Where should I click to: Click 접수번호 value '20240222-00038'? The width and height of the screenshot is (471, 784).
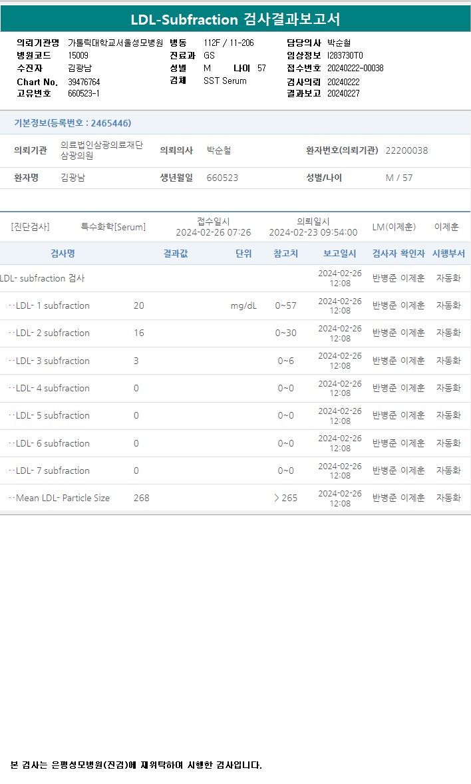355,68
